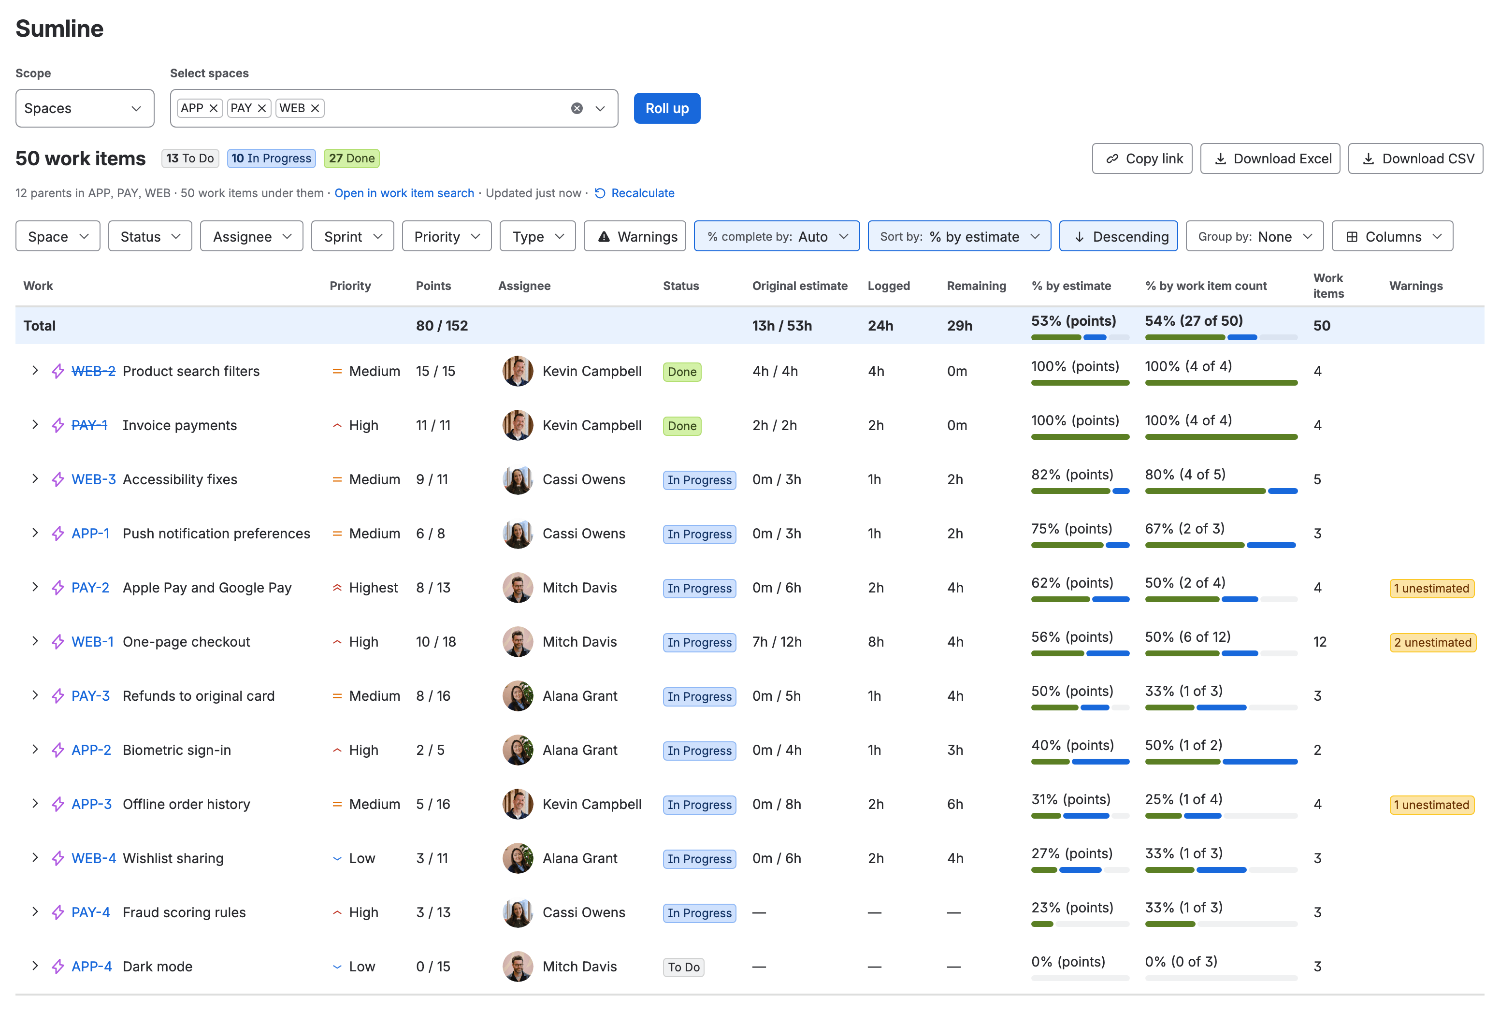Open the APP-1 issue link

(x=90, y=534)
